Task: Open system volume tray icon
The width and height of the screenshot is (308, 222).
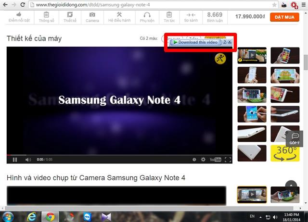Action: point(275,217)
